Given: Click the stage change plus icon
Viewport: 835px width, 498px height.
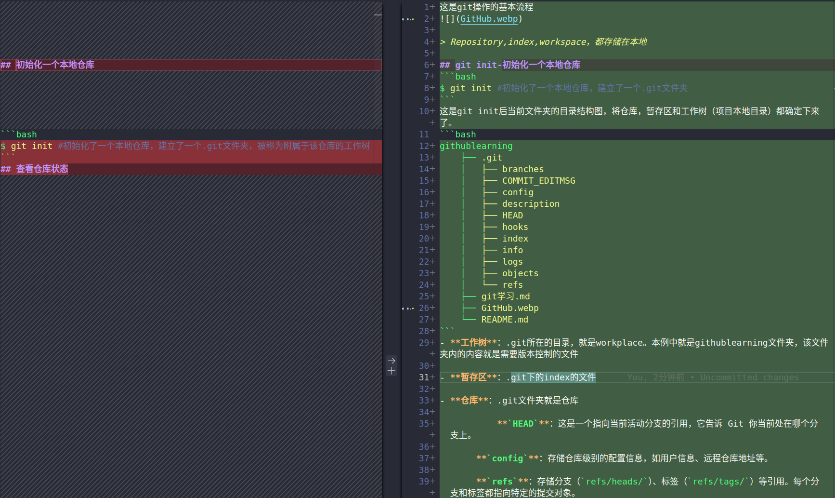Looking at the screenshot, I should coord(391,371).
